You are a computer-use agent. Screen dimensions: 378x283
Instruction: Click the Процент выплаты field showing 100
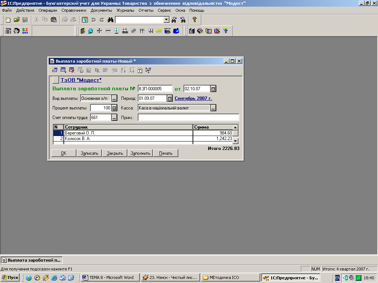101,108
